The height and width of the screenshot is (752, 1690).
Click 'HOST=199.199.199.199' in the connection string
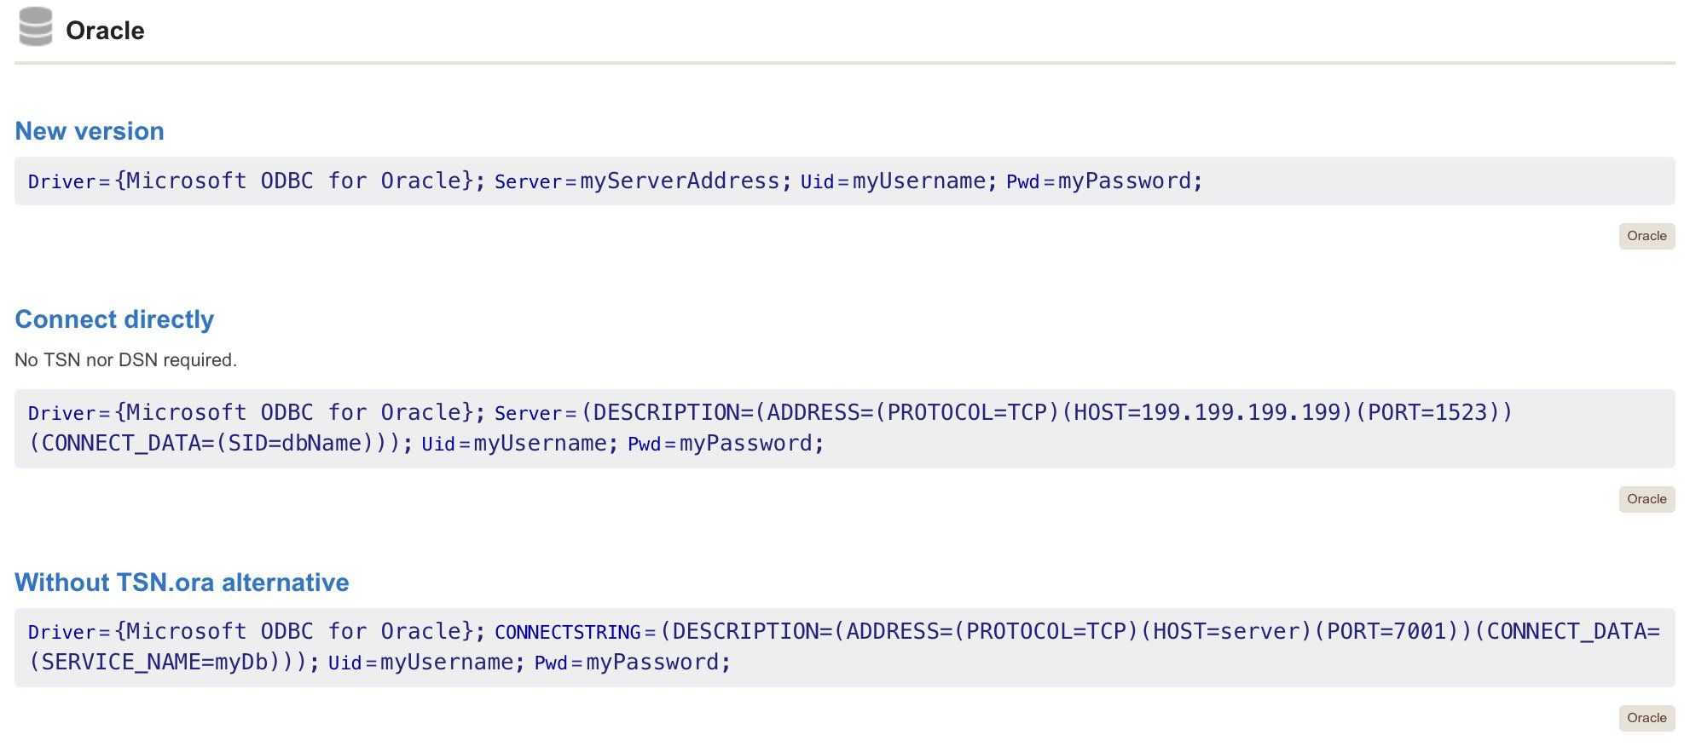click(1207, 413)
